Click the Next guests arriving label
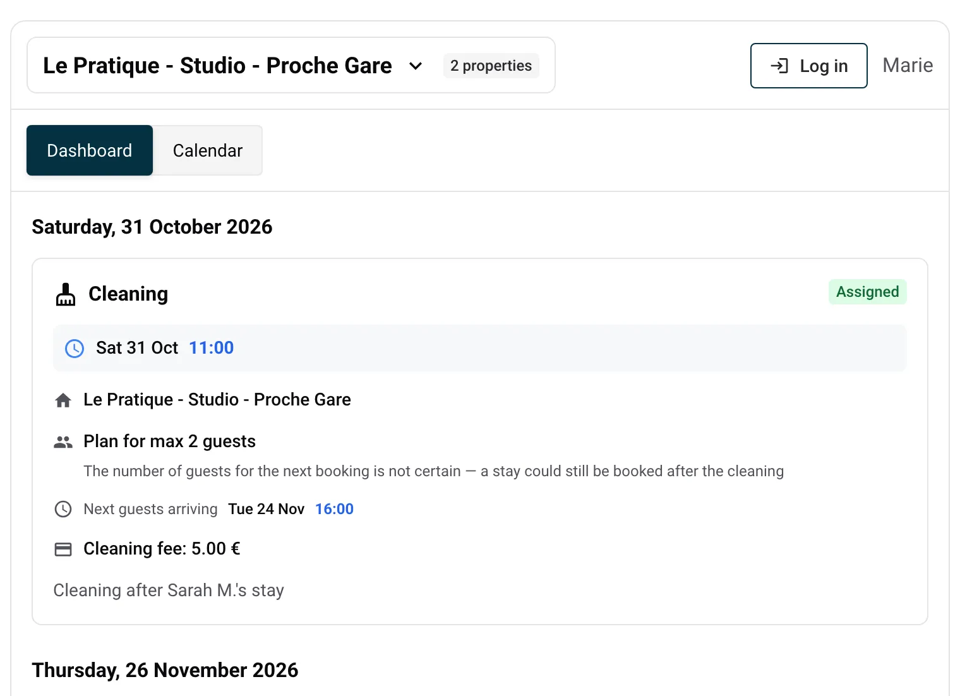Viewport: 960px width, 696px height. tap(150, 509)
